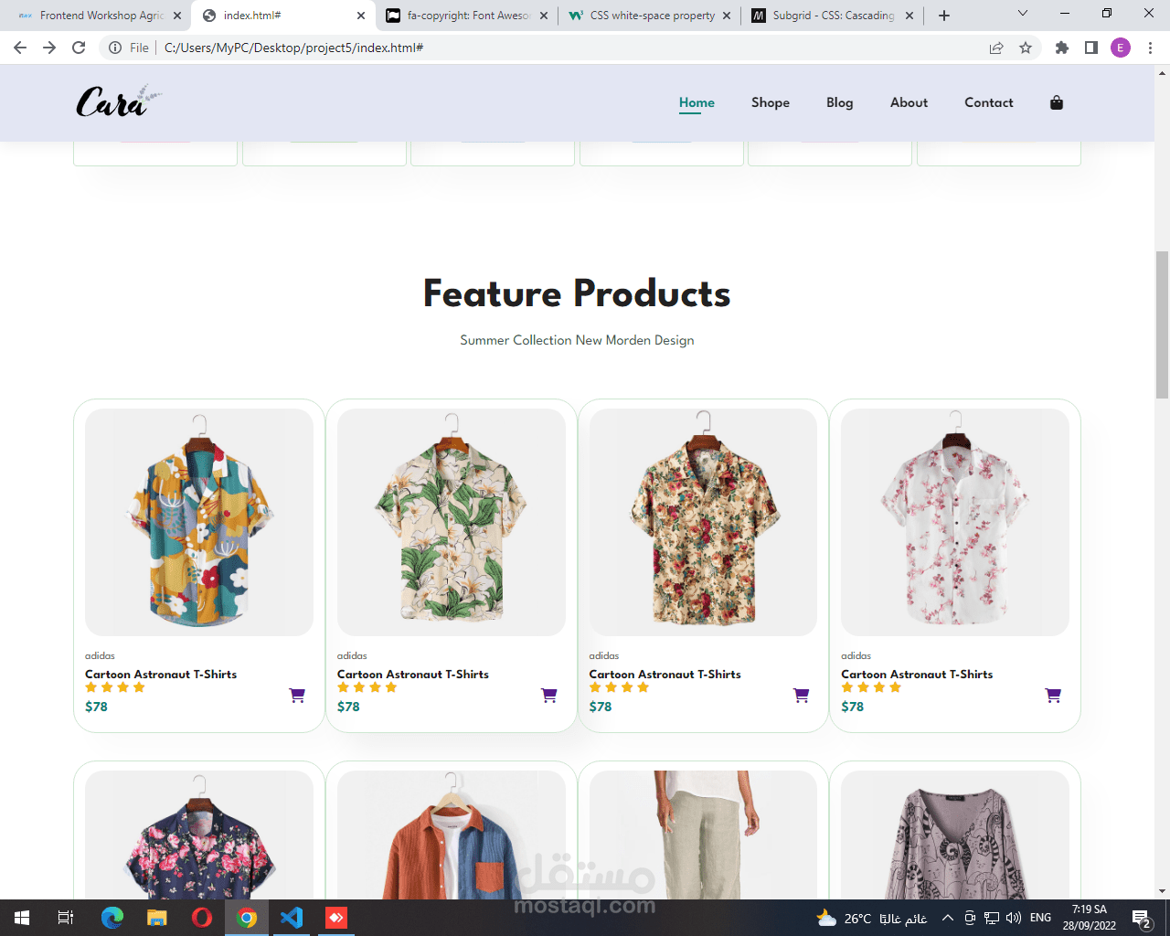Open Chrome three-dot menu
The image size is (1170, 936).
pos(1150,48)
